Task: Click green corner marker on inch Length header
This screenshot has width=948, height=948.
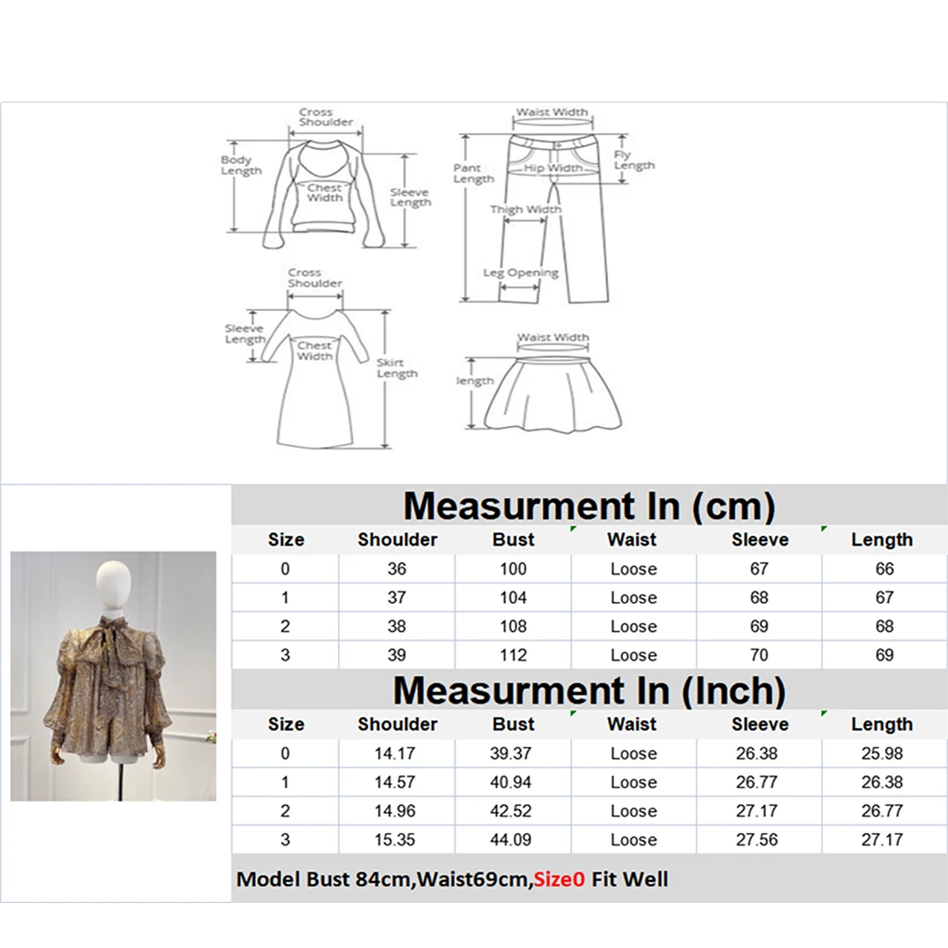Action: (824, 714)
